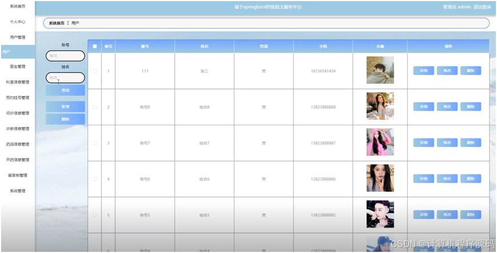Screen dimensions: 497x253
Task: Open 个人中心 sidebar menu
Action: 18,22
